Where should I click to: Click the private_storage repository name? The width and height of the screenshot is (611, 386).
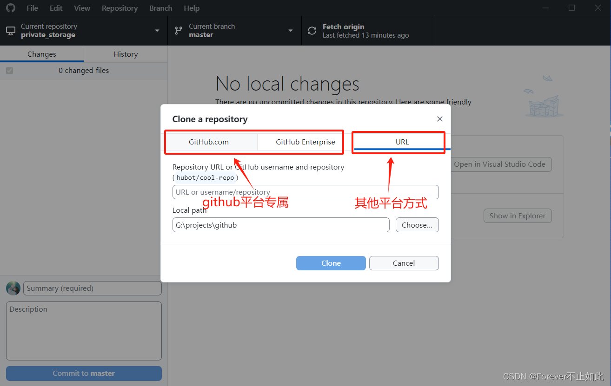48,35
